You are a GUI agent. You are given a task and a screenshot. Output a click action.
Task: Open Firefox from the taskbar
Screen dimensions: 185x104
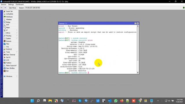(122, 101)
